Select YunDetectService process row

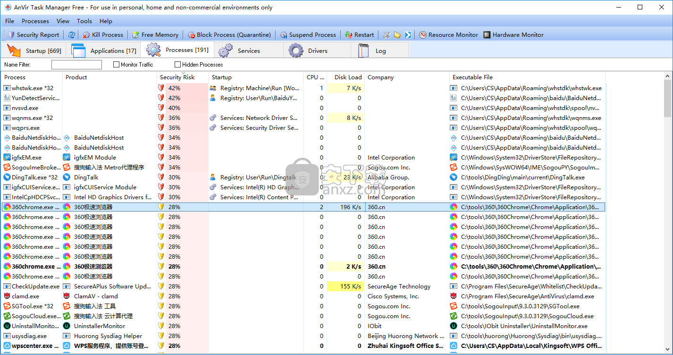tap(303, 98)
